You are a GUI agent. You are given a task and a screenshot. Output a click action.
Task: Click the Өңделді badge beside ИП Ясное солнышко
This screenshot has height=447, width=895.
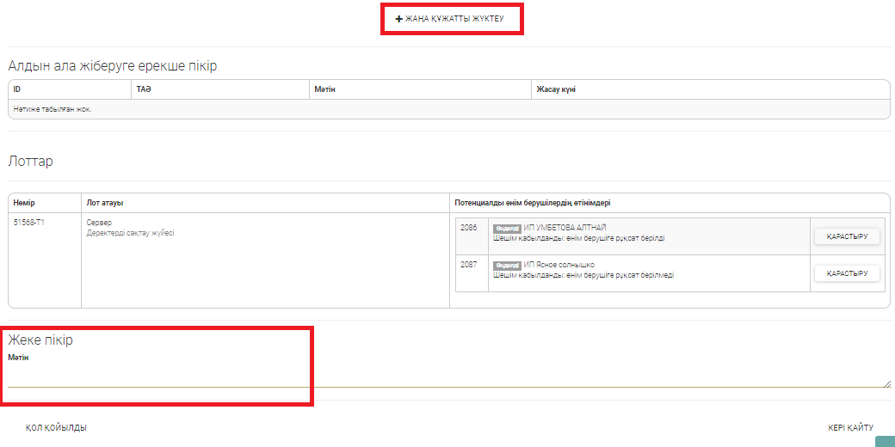(507, 266)
